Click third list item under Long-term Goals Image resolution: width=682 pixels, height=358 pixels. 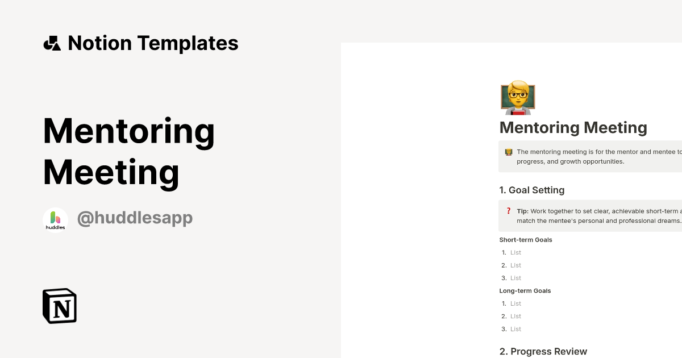[x=515, y=329]
